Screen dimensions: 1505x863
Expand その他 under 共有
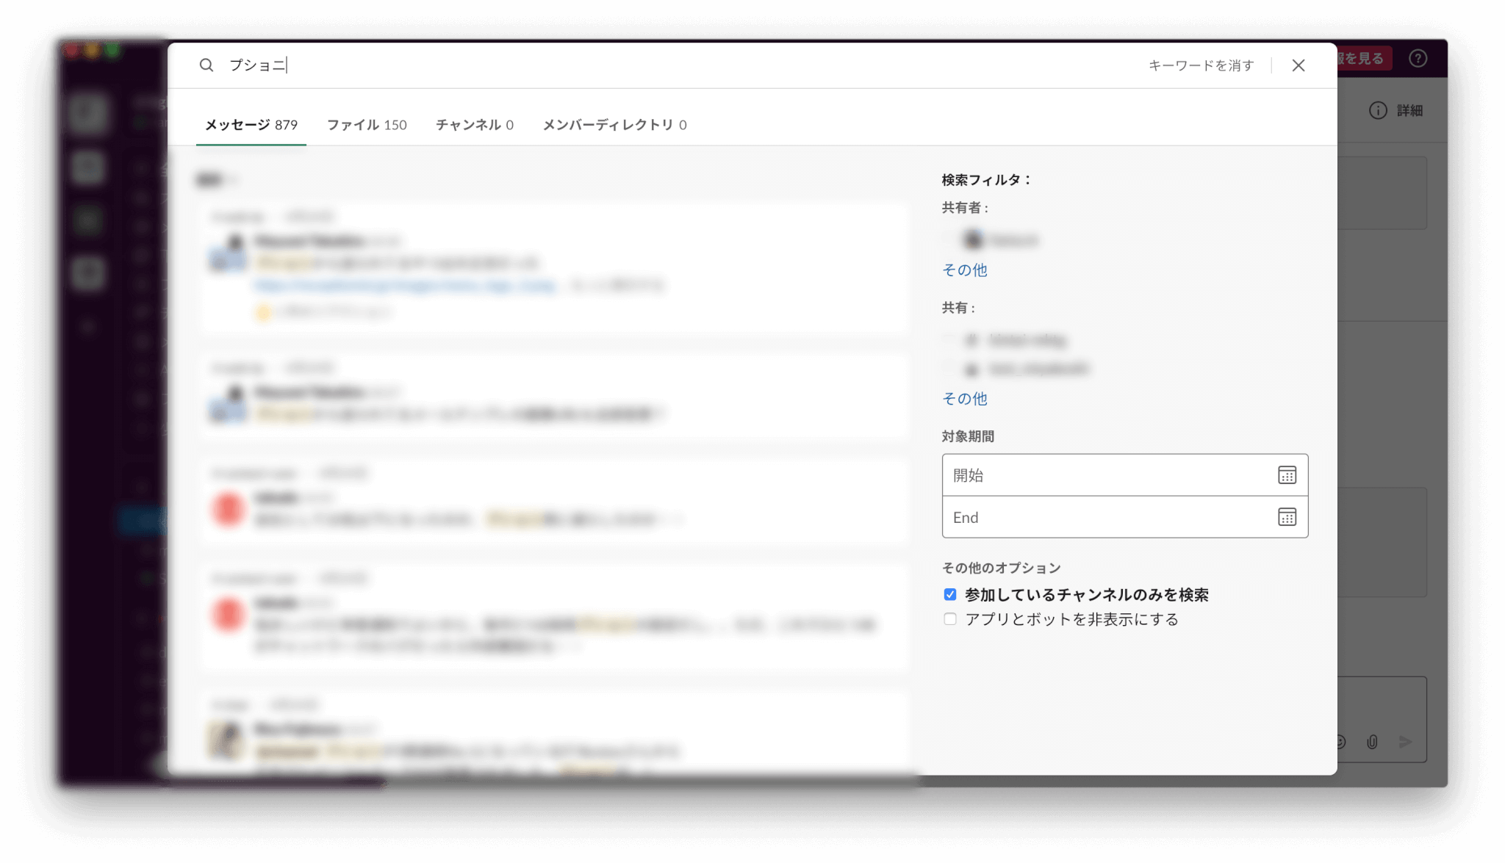[964, 399]
